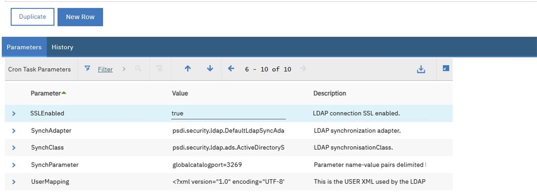This screenshot has height=193, width=537.
Task: Go to previous page of parameters
Action: click(231, 69)
